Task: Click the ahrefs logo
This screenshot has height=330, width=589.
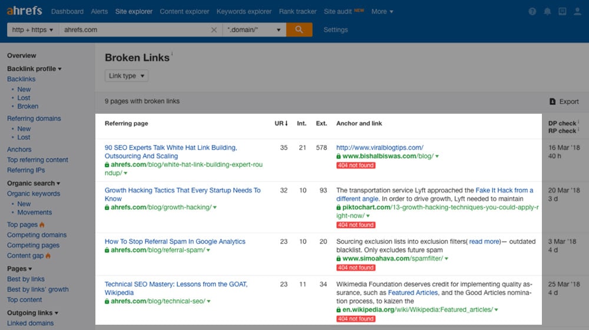Action: (x=24, y=11)
